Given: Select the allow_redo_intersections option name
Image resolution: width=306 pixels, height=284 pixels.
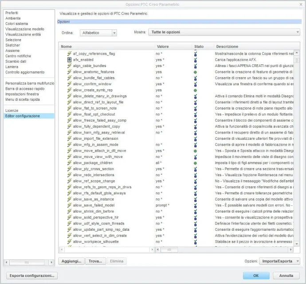Looking at the screenshot, I should 94,175.
